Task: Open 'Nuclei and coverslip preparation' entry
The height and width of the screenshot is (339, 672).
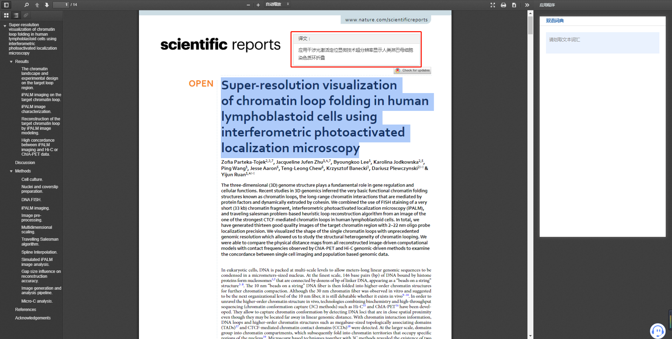Action: [40, 189]
